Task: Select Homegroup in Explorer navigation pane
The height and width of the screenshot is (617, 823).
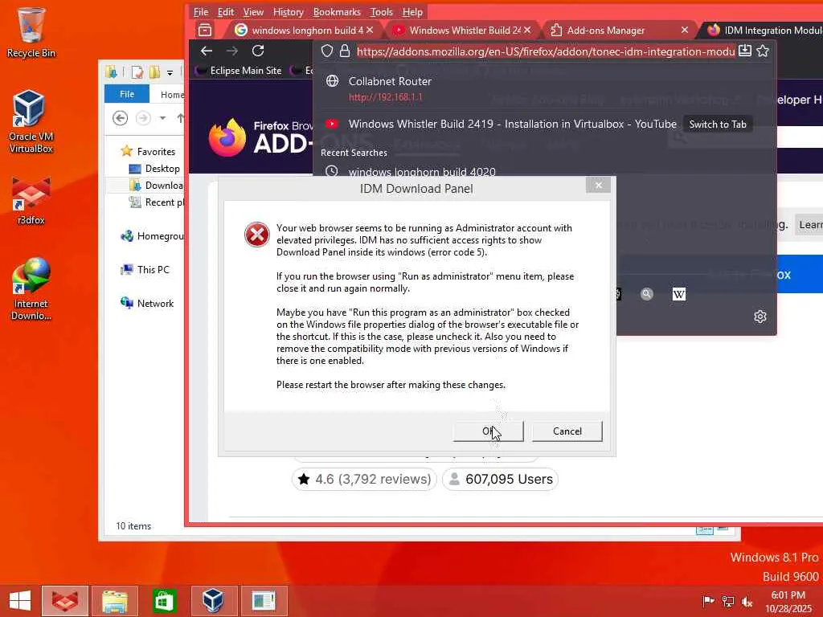Action: pos(152,236)
